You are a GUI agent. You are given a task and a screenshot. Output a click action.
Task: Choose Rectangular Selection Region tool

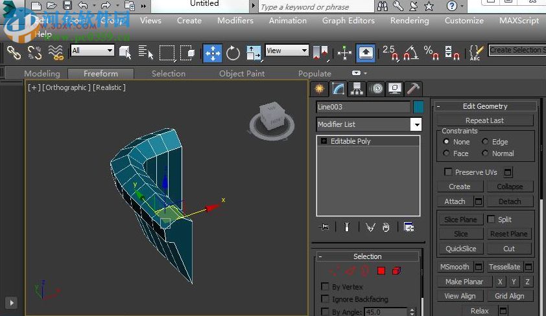pyautogui.click(x=167, y=53)
